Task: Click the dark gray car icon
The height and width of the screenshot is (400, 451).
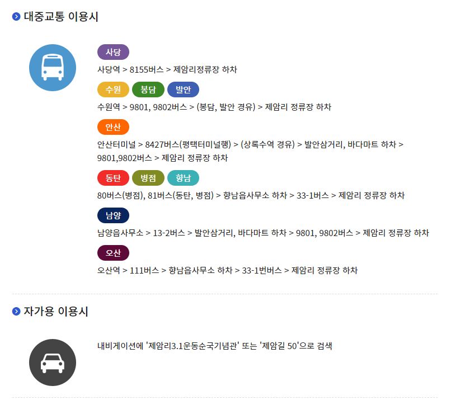Action: coord(53,363)
